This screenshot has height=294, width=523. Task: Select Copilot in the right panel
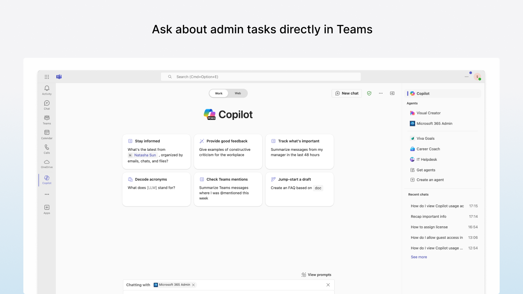coord(443,93)
